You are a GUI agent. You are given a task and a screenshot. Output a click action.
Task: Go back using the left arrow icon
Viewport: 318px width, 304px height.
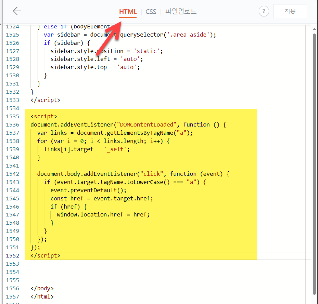tap(17, 11)
